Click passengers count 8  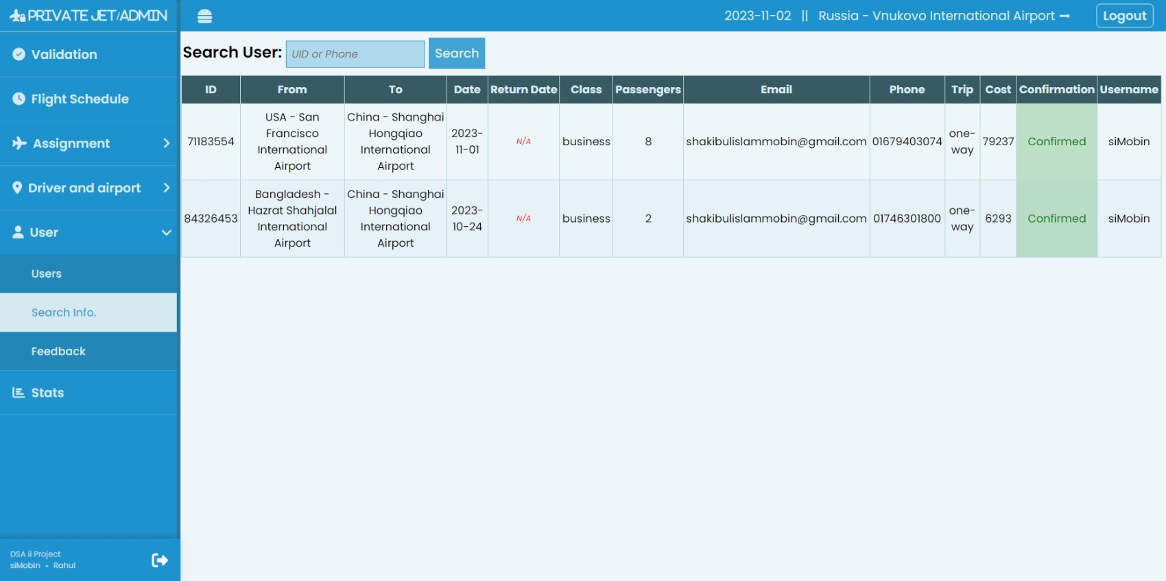coord(648,142)
